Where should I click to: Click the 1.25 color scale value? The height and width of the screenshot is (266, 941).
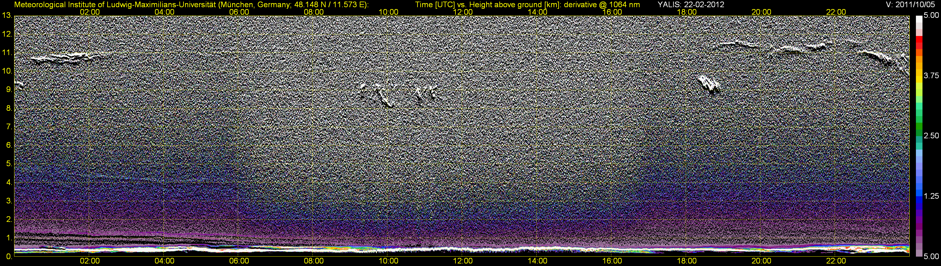click(x=931, y=197)
